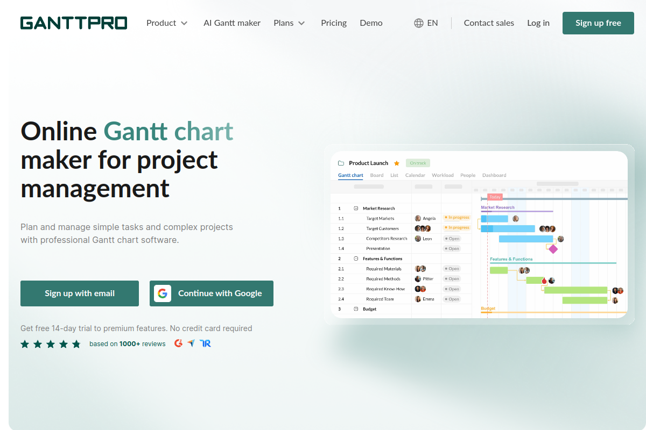Open status dropdown for Required Methods
646x430 pixels.
pos(452,279)
